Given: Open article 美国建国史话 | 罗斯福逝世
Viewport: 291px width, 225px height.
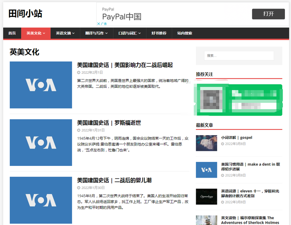Looking at the screenshot, I should pos(109,123).
